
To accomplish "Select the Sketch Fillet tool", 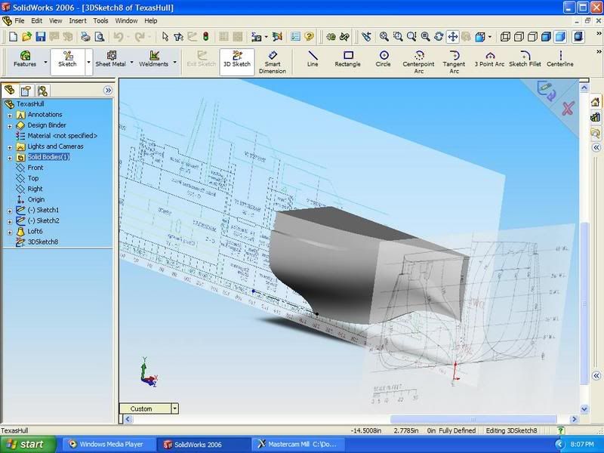I will [x=525, y=59].
